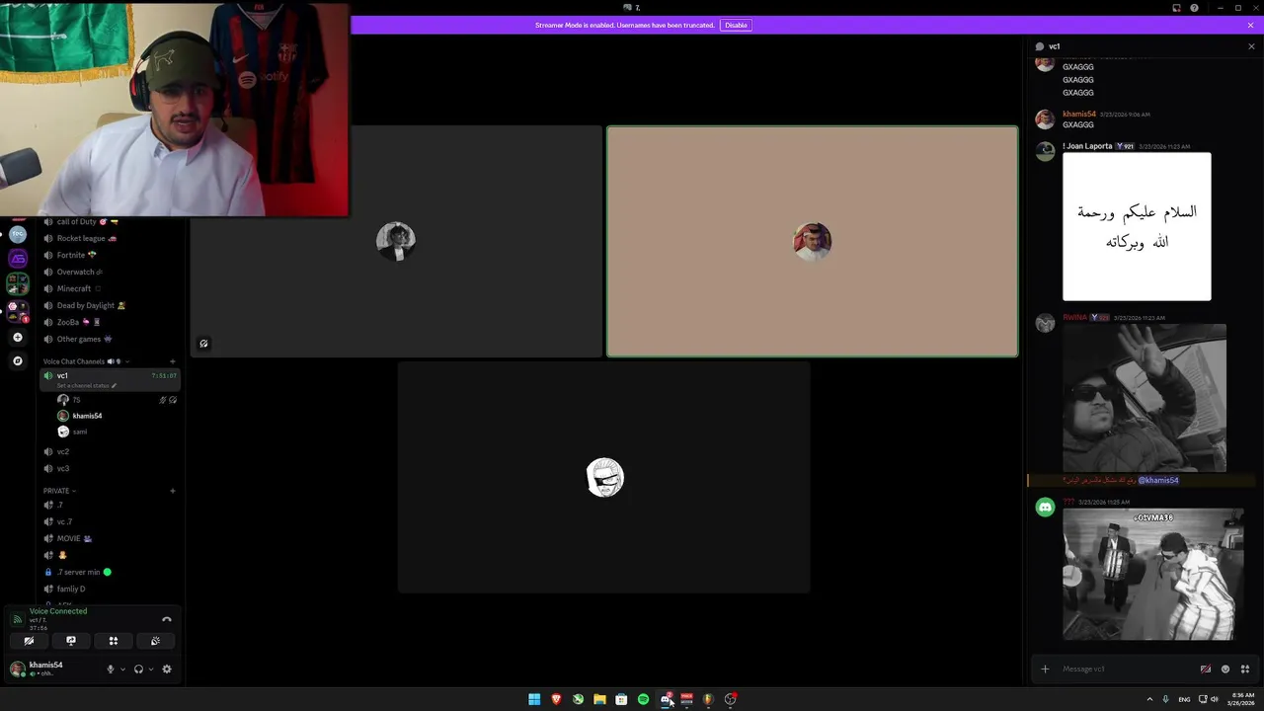Open the Windows Start menu
Screen dimensions: 1264x711
(x=534, y=699)
